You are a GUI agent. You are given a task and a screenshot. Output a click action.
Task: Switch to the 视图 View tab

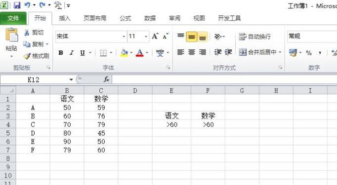point(199,18)
